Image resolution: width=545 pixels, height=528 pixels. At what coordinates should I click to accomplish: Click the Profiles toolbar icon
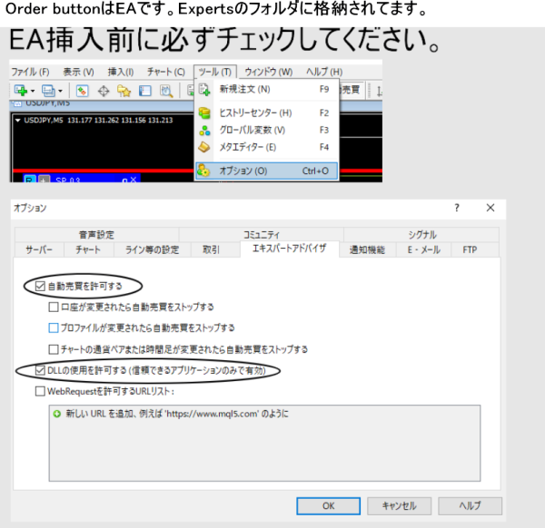pyautogui.click(x=48, y=91)
